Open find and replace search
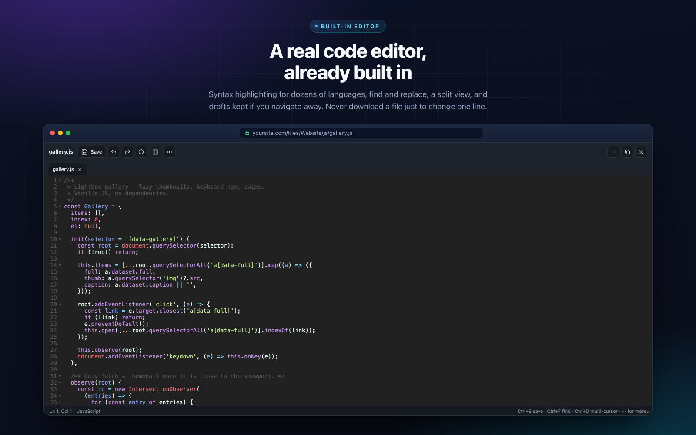The width and height of the screenshot is (696, 435). 141,152
